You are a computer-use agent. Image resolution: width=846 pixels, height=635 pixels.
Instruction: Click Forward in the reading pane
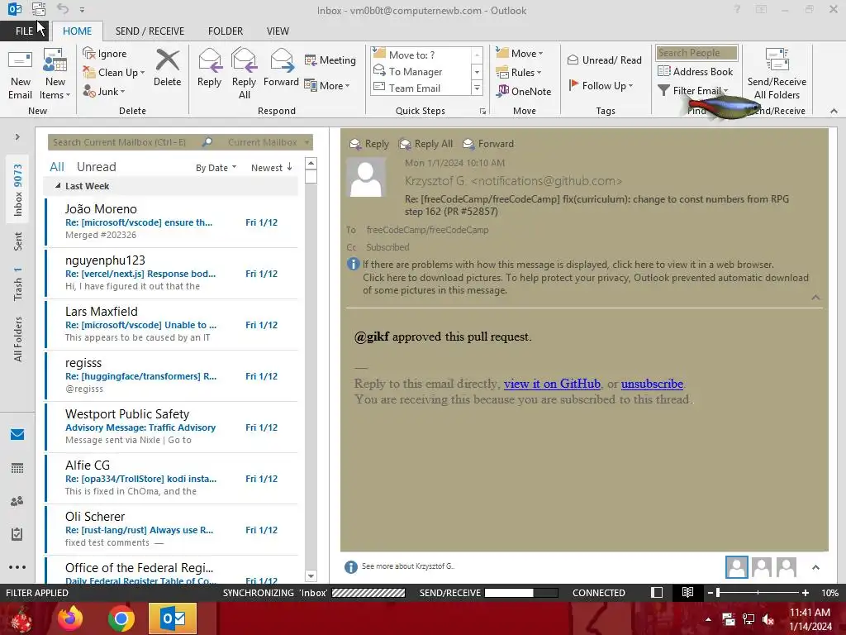coord(488,144)
